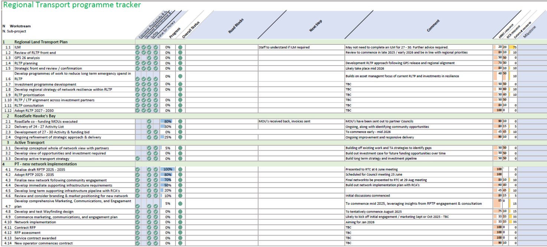The image size is (547, 247).
Task: Click status dot for Service contract awarded
Action: point(180,238)
